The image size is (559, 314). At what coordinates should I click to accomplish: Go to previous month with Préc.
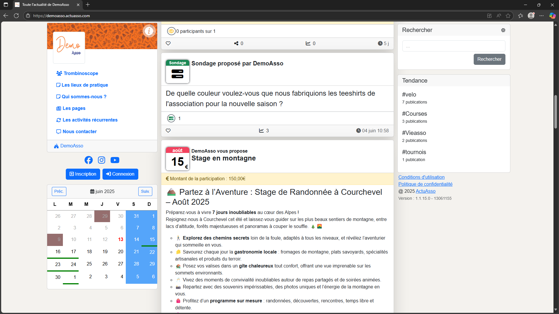click(59, 191)
